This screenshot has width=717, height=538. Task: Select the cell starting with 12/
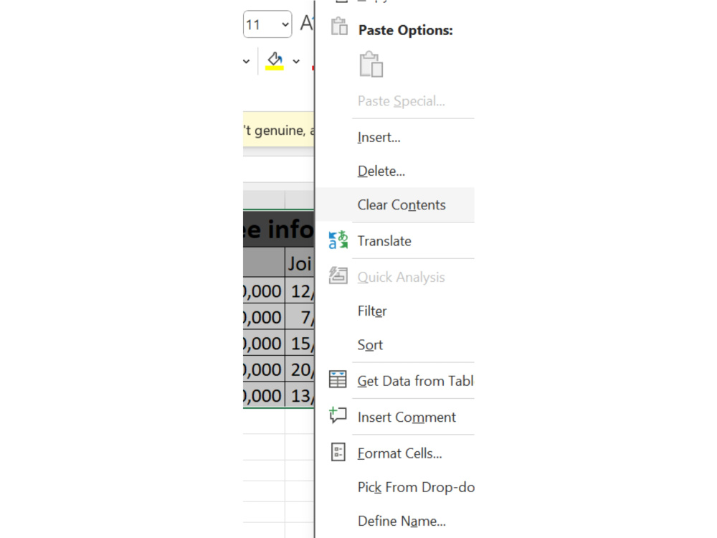click(x=300, y=291)
